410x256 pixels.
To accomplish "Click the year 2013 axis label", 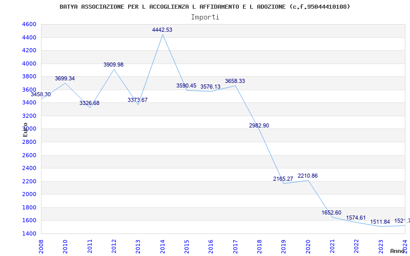I will click(138, 247).
